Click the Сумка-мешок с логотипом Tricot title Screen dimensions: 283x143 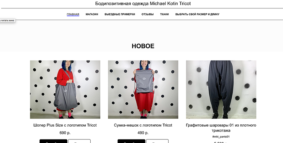(143, 125)
